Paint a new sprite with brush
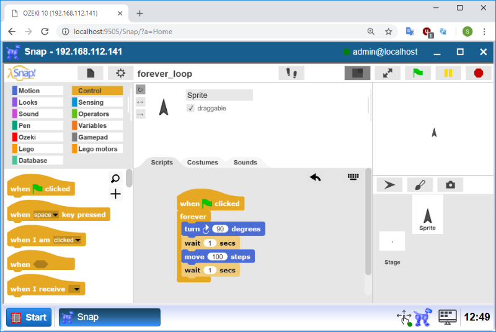496x332 pixels. pos(420,184)
